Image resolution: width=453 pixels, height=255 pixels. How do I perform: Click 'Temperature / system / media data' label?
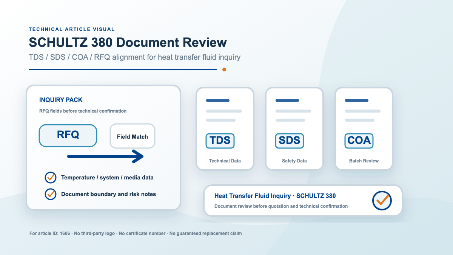(107, 177)
